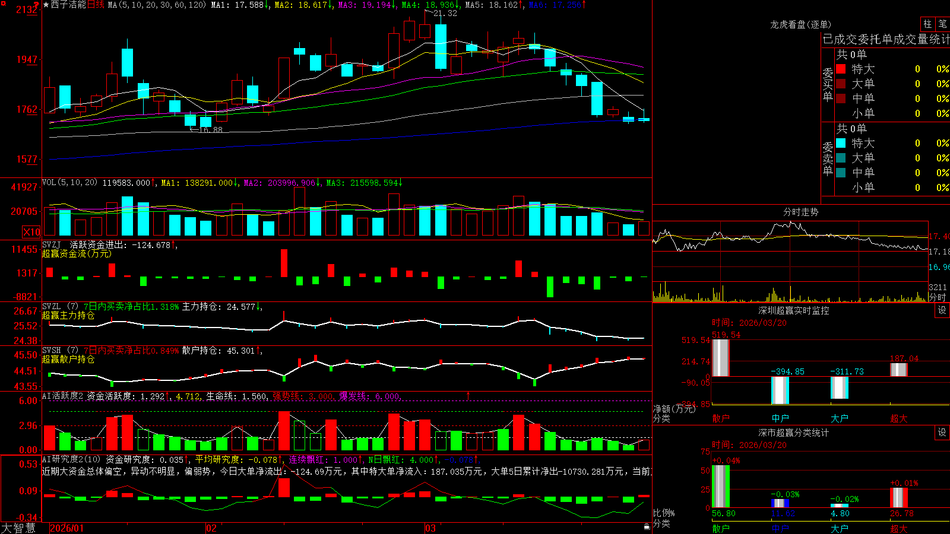Click dark red 大单 swatch in 委买单
This screenshot has width=950, height=534.
[x=841, y=84]
